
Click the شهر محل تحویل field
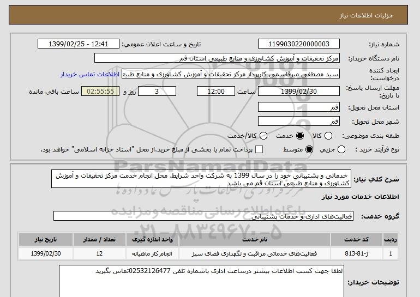coord(299,121)
